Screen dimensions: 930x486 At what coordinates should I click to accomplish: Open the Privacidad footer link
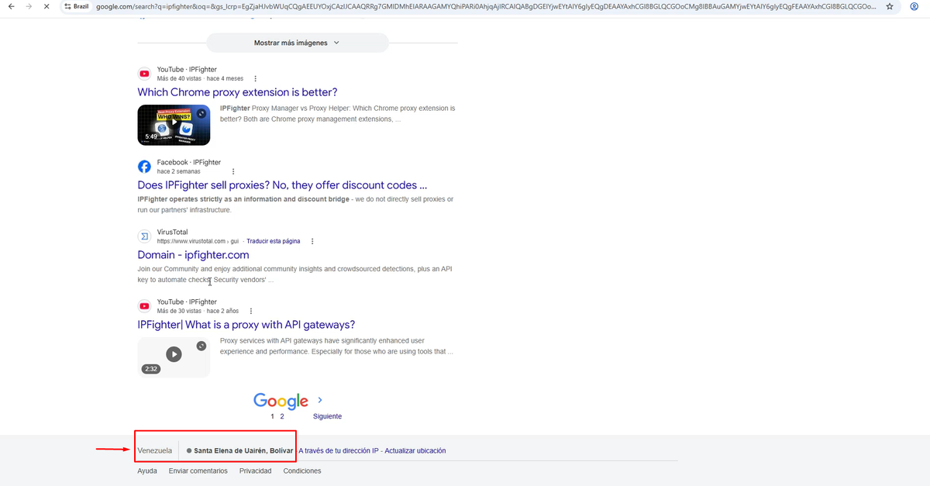coord(255,470)
